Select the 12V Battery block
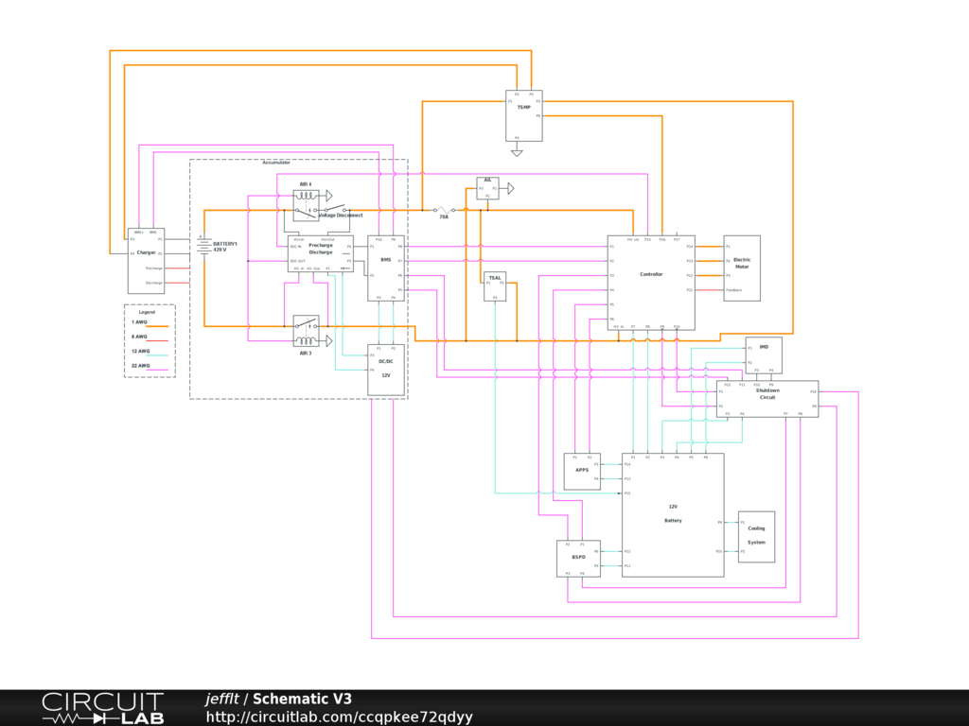Screen dimensions: 969x726 click(x=673, y=514)
